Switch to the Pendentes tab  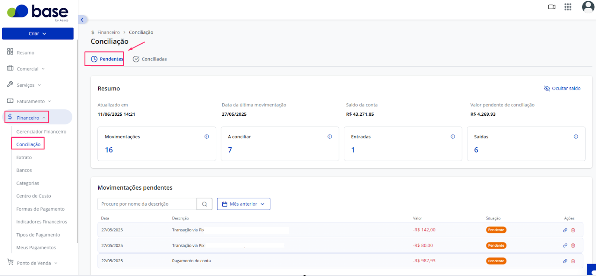[107, 59]
